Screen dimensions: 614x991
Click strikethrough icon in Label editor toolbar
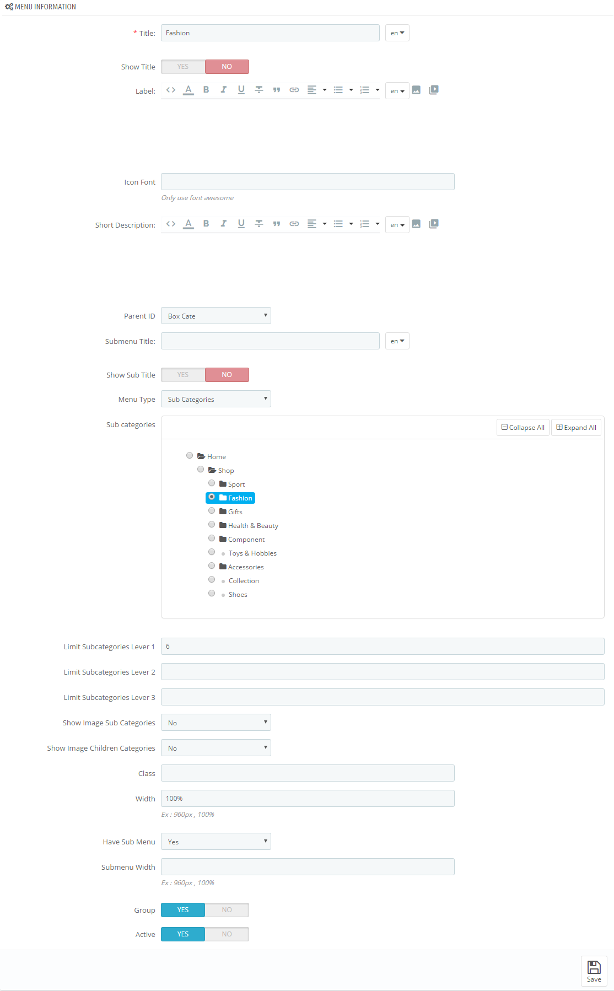tap(259, 90)
